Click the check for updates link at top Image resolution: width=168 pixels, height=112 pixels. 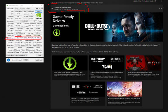145,1
